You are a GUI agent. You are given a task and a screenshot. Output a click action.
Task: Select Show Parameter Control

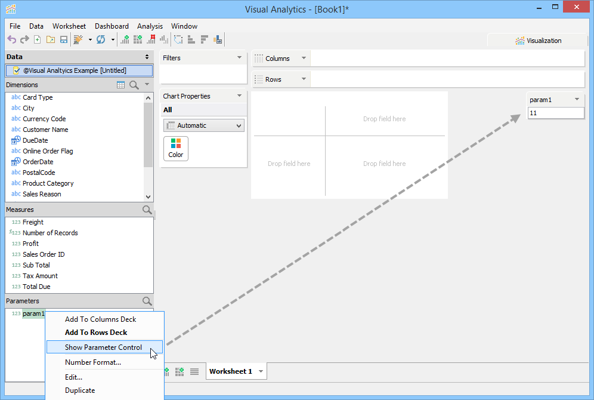click(104, 347)
